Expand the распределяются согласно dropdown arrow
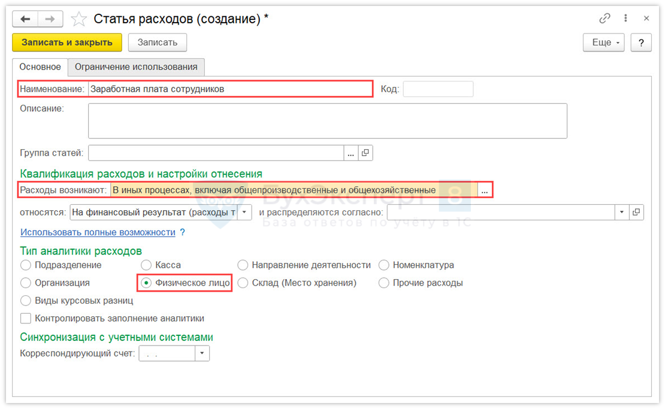 tap(622, 213)
